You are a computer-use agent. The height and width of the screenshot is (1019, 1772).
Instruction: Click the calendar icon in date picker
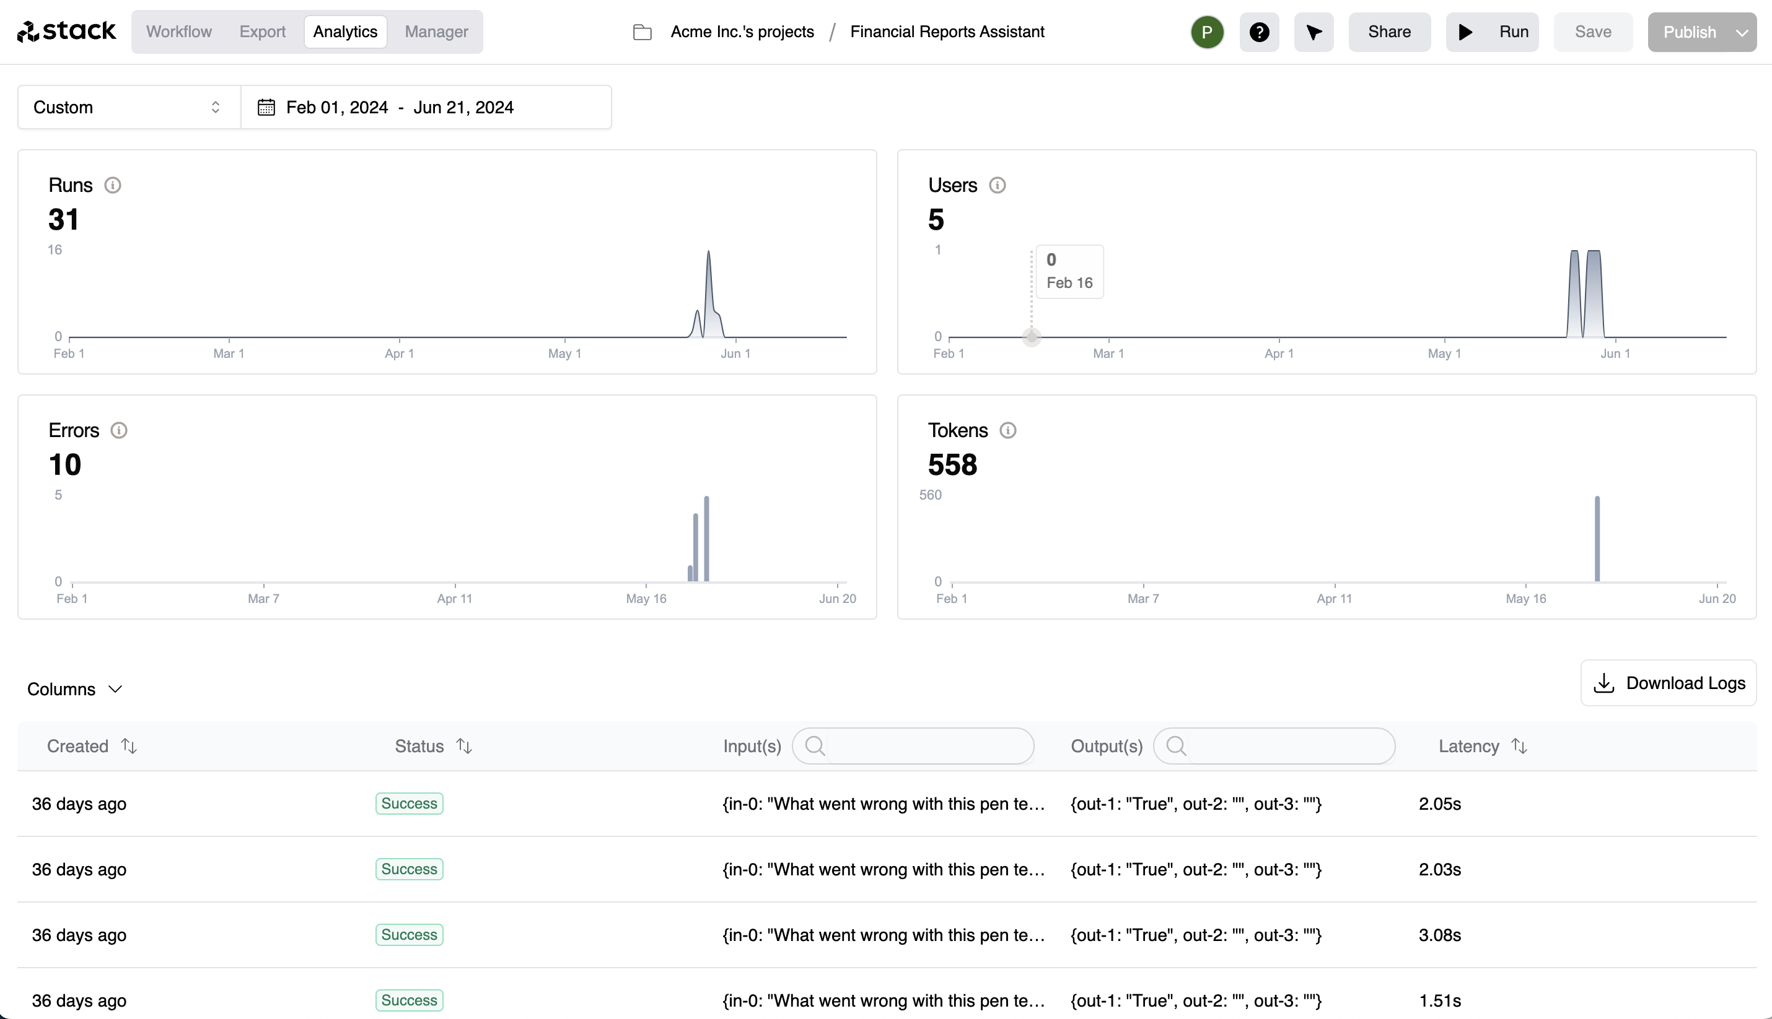point(266,107)
